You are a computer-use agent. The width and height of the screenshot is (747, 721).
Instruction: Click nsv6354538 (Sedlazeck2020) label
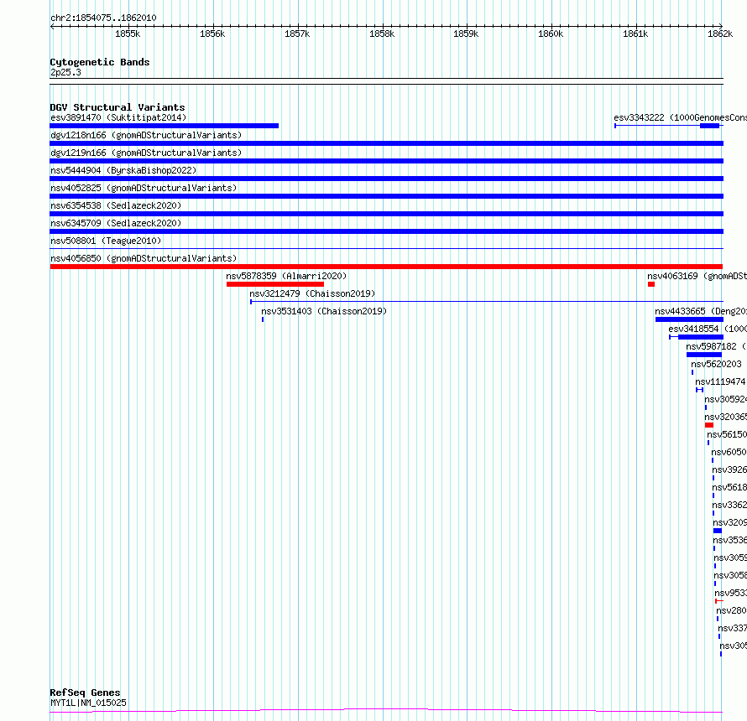point(116,205)
